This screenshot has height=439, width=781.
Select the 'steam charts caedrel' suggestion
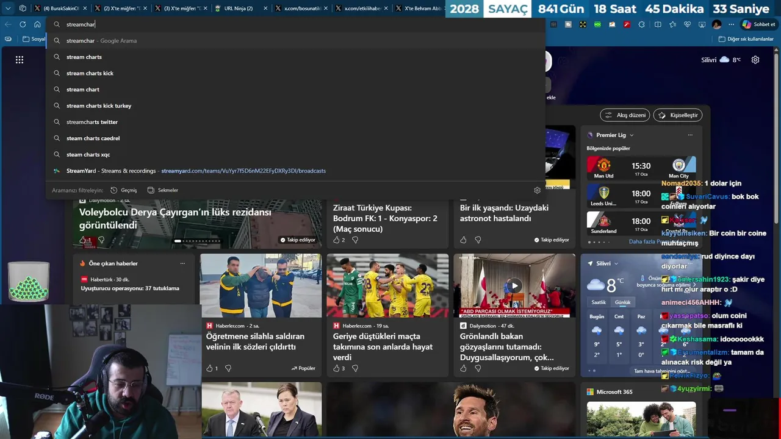296,138
